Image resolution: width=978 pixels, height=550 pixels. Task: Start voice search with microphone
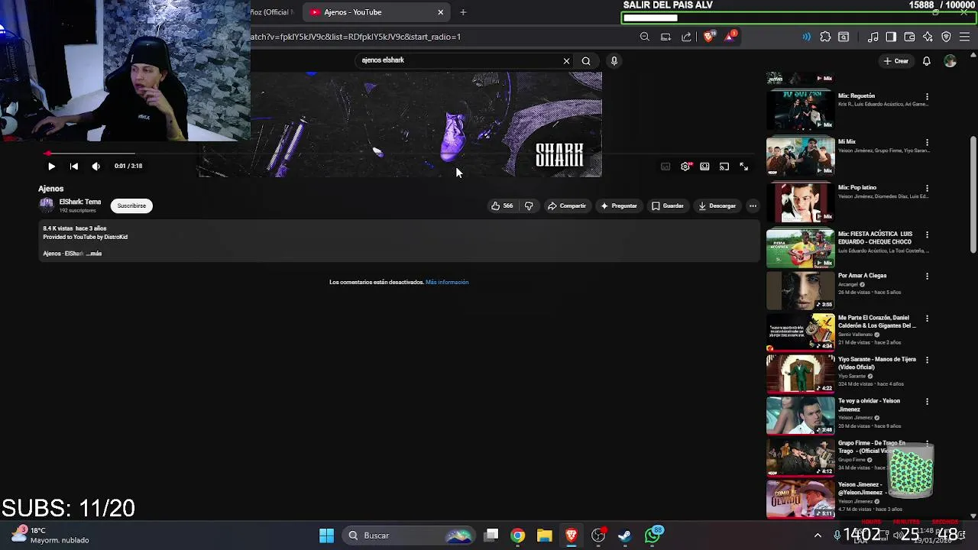614,60
